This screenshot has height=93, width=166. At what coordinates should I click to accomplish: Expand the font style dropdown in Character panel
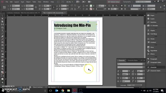point(144,67)
